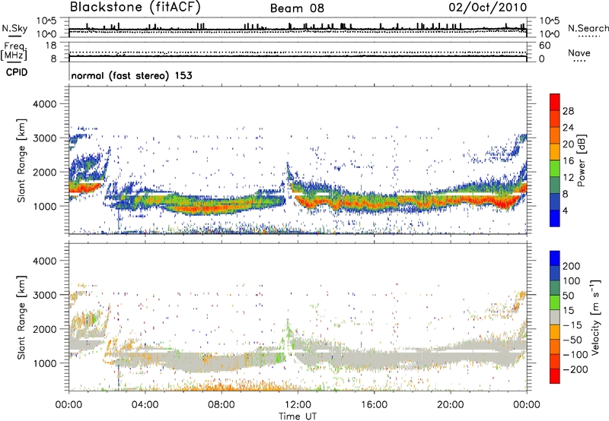Click the 1000 tick on velocity plot axis
This screenshot has height=421, width=609.
[x=45, y=363]
